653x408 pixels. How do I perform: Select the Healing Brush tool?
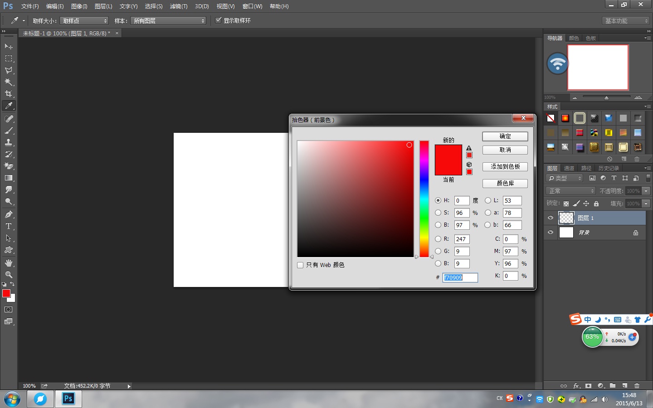[x=9, y=119]
